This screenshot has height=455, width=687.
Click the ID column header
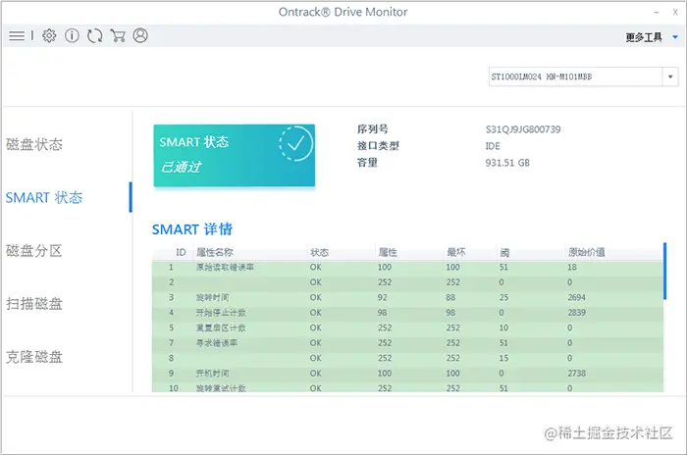coord(181,252)
